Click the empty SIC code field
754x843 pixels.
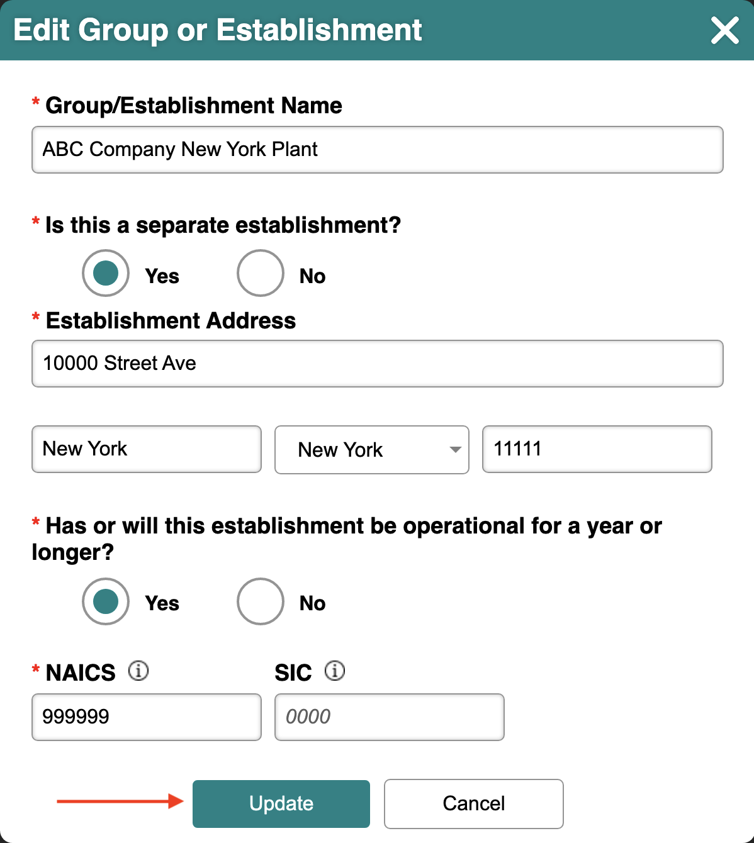390,717
